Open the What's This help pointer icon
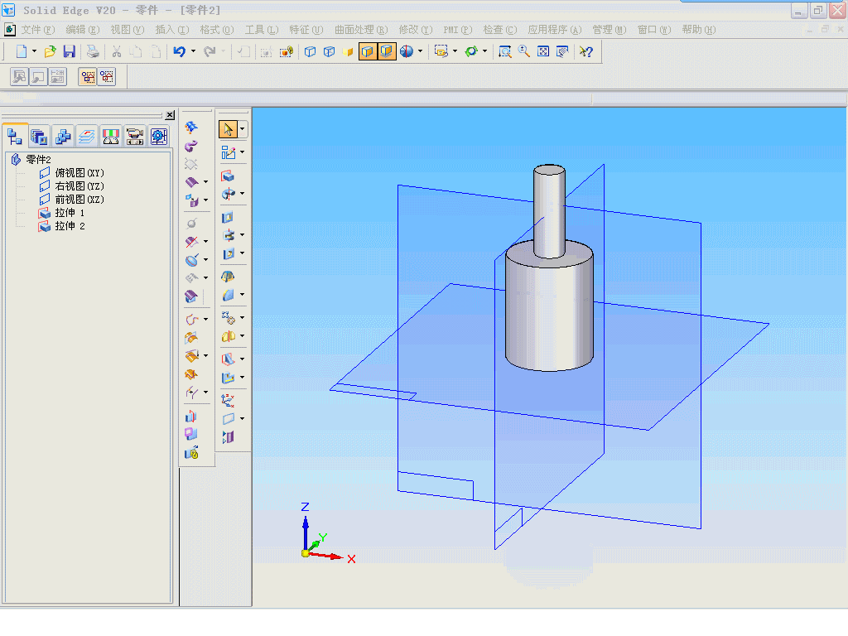 click(585, 51)
